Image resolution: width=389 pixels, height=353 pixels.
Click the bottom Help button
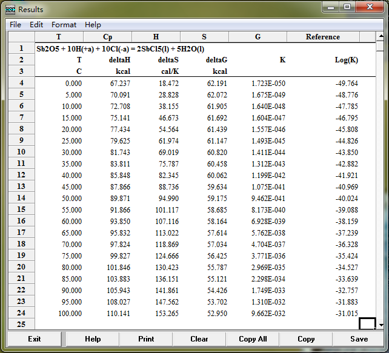[x=93, y=339]
